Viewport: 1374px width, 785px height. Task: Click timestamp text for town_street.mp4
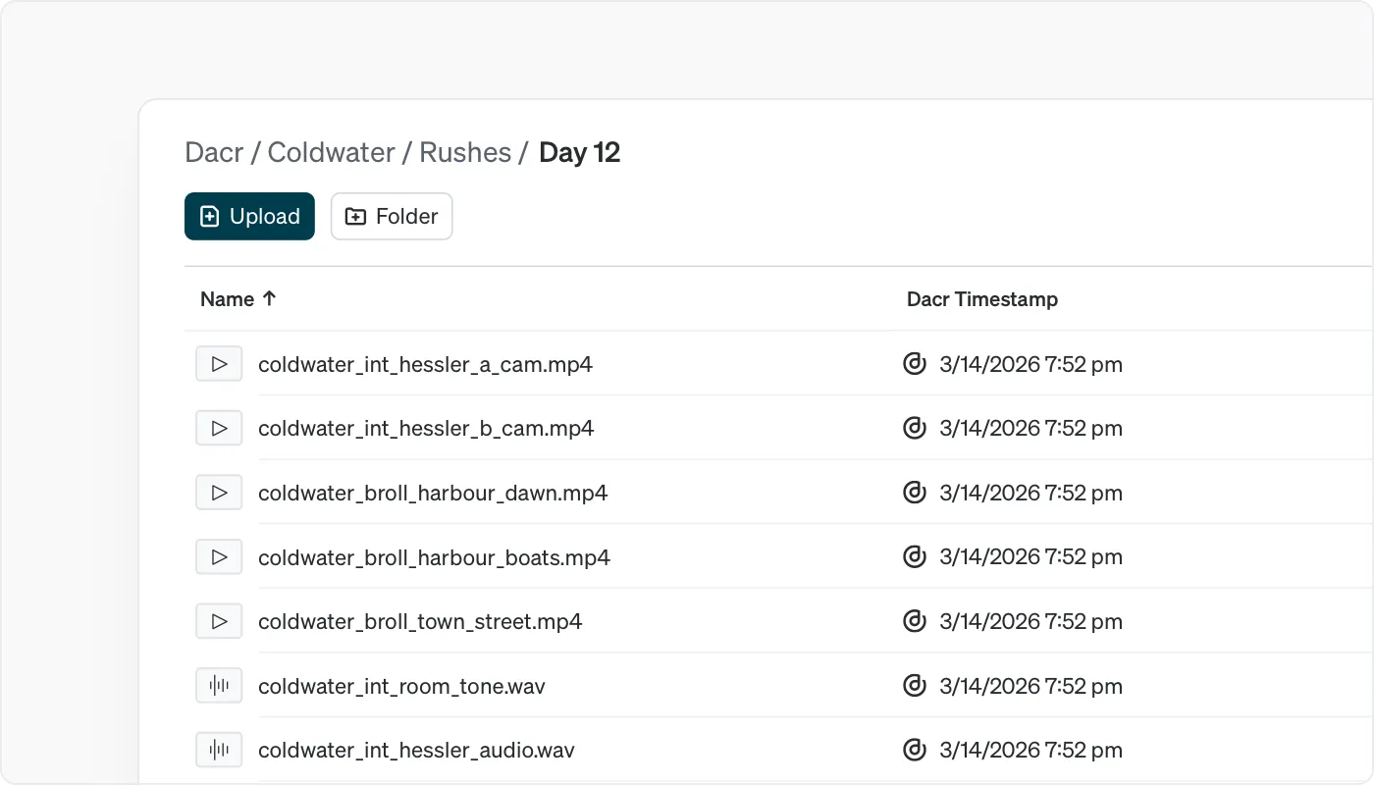point(1030,622)
